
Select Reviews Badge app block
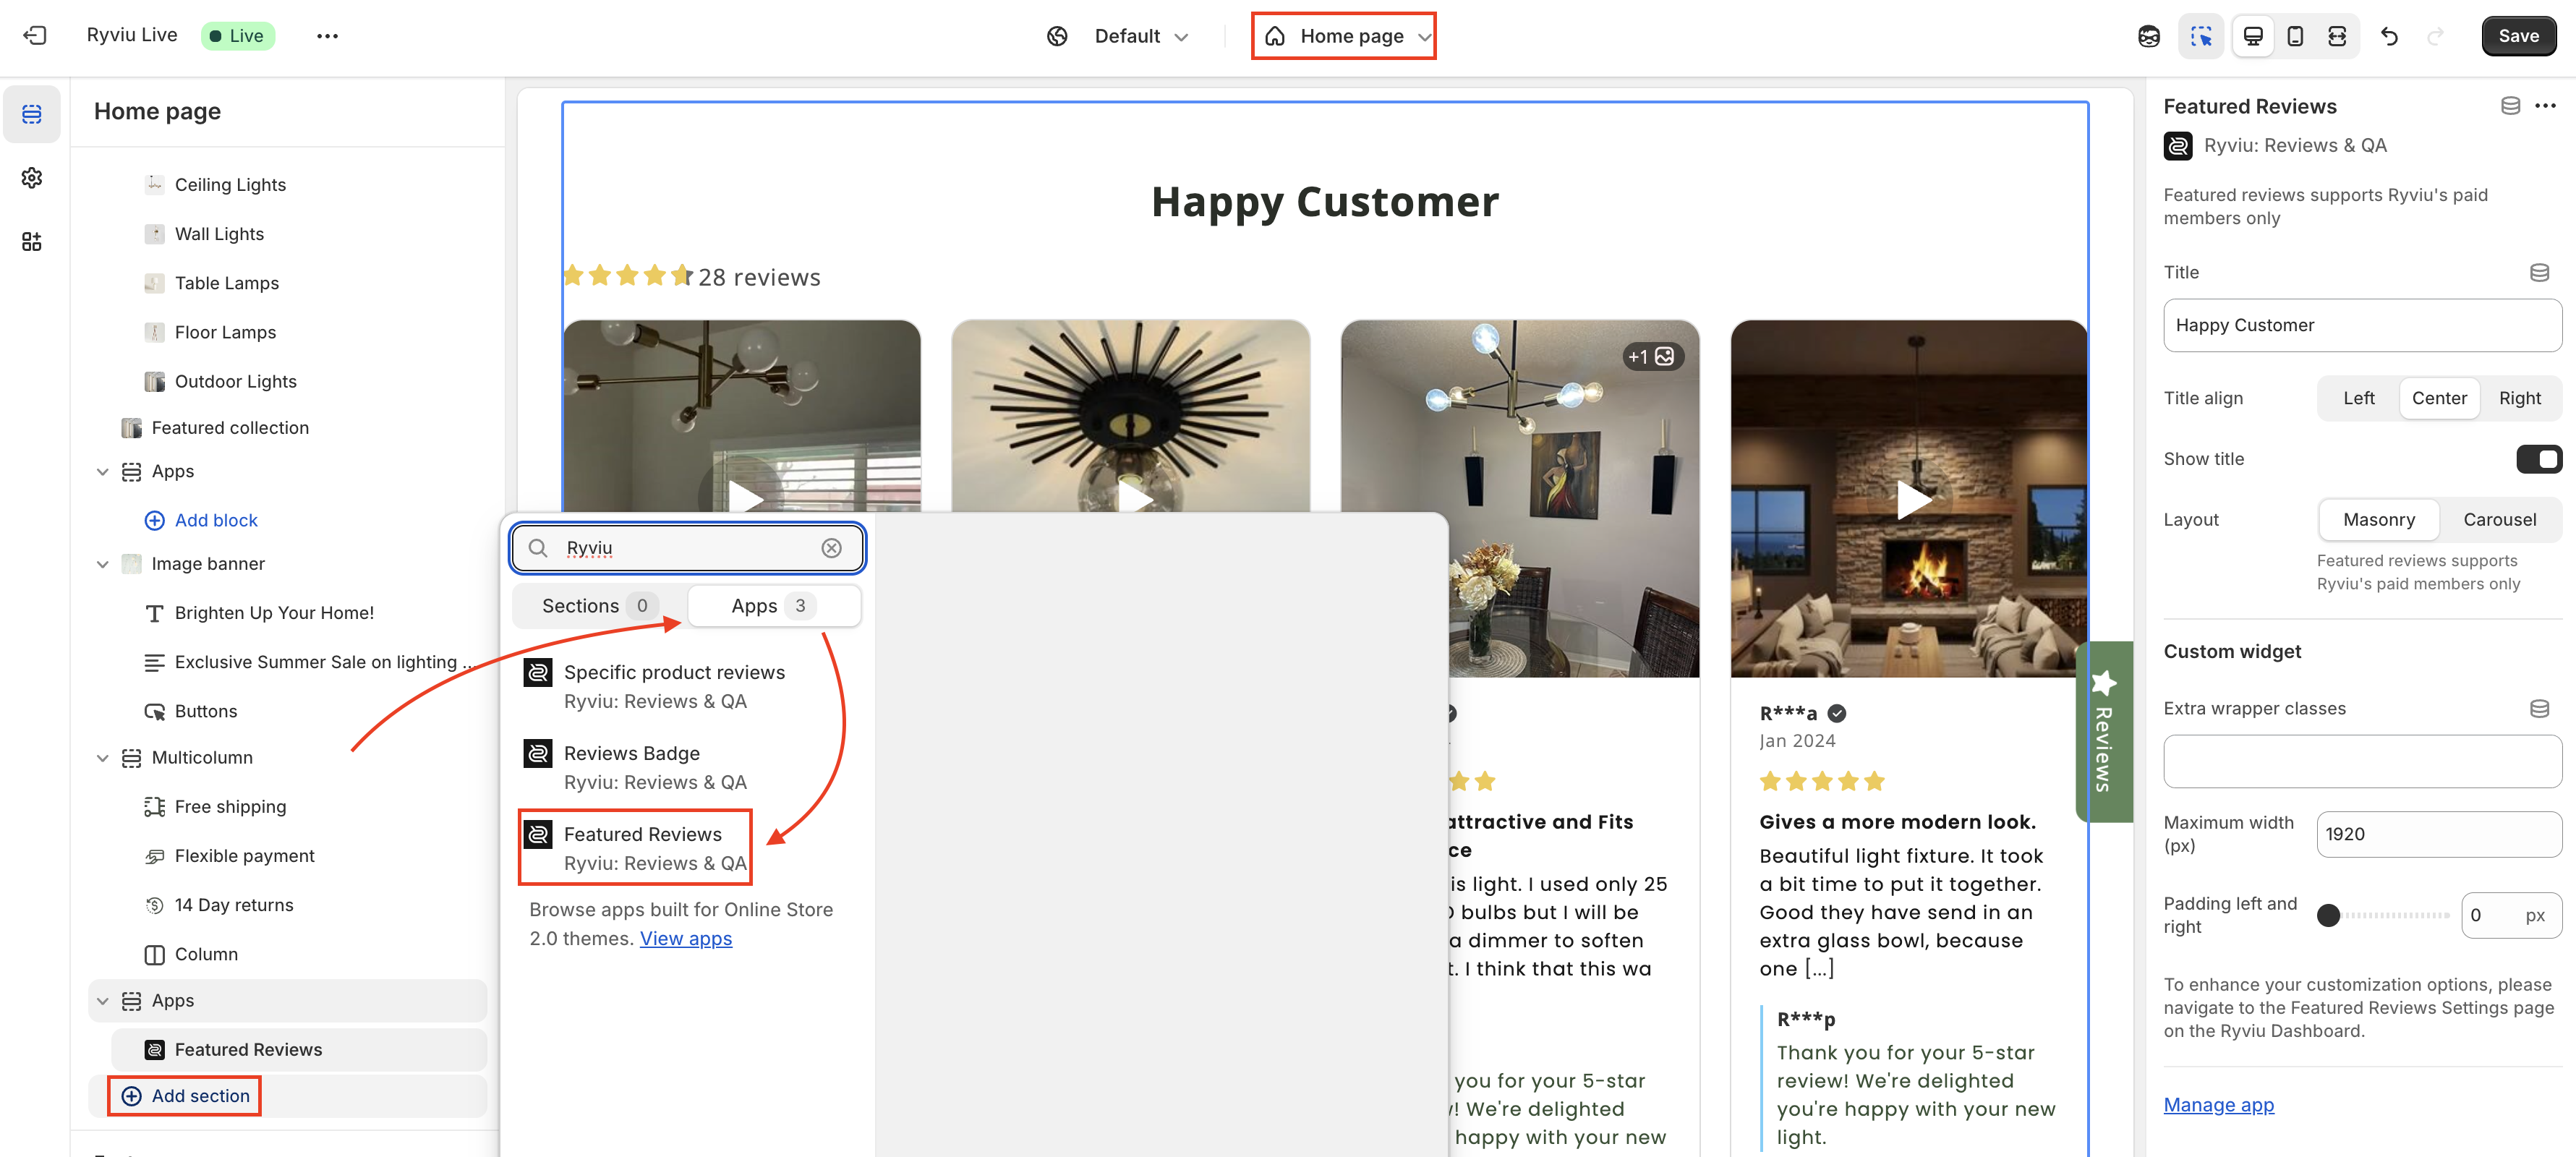[688, 767]
